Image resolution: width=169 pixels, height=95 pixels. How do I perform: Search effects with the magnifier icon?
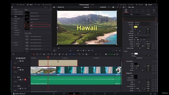[x=45, y=7]
